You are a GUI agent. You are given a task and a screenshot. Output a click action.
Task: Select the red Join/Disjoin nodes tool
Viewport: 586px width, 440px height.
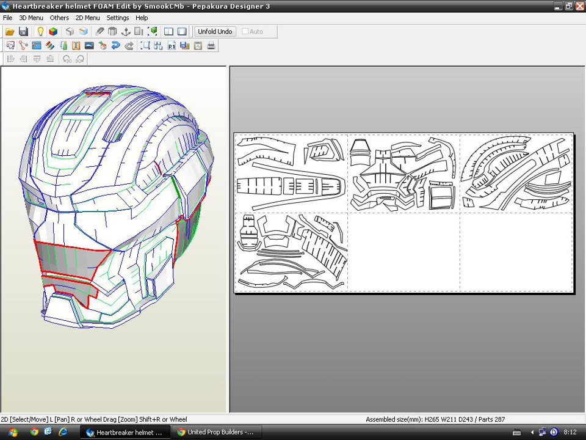tap(23, 46)
